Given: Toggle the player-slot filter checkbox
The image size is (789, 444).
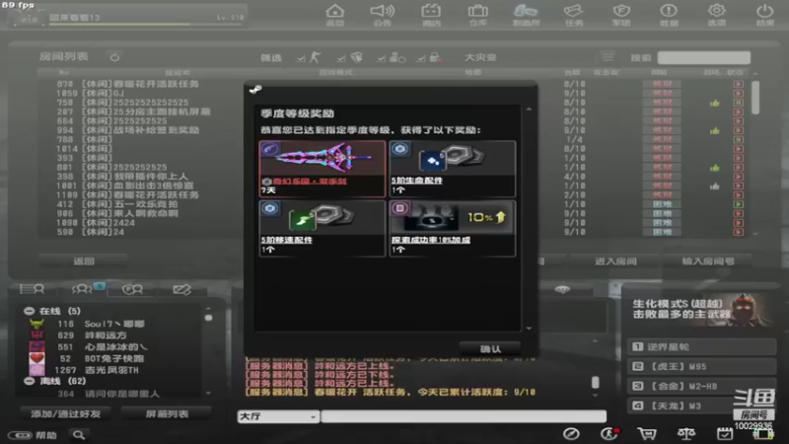Looking at the screenshot, I should [382, 58].
